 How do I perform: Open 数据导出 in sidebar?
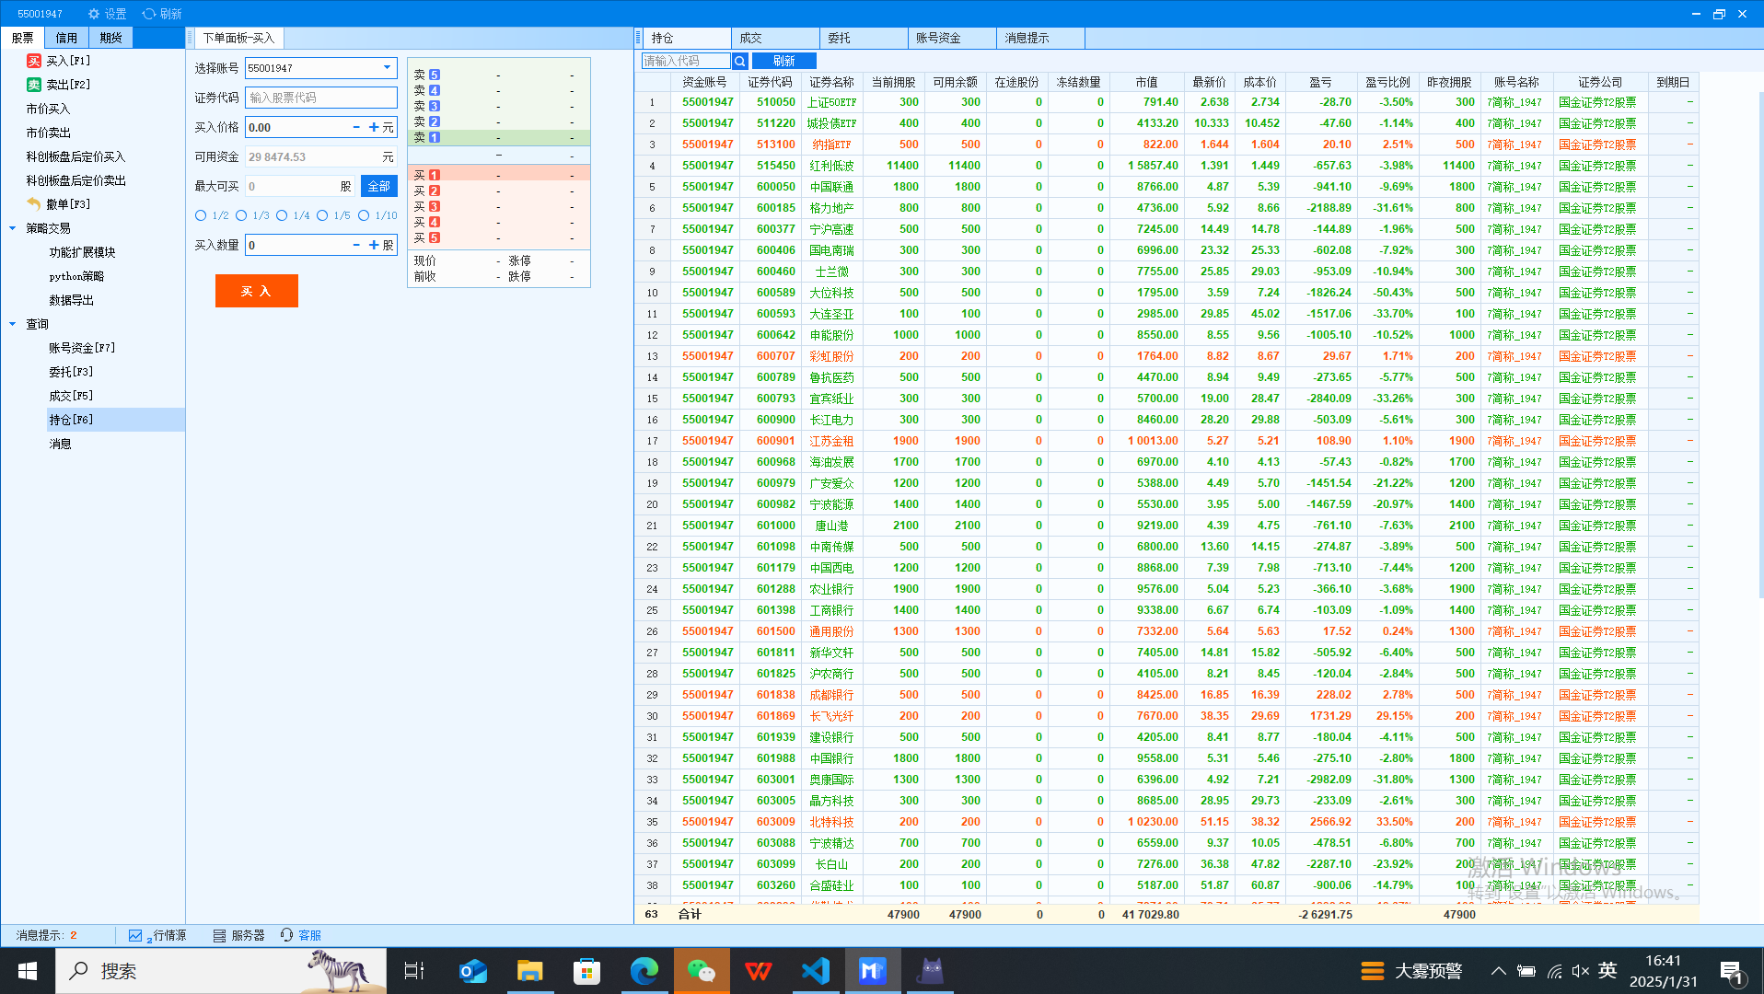[x=71, y=300]
